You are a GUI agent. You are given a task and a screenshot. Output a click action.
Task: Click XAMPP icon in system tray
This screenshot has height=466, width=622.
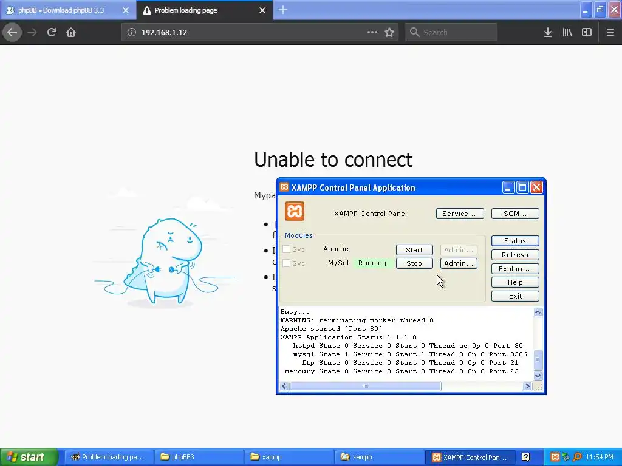point(555,458)
